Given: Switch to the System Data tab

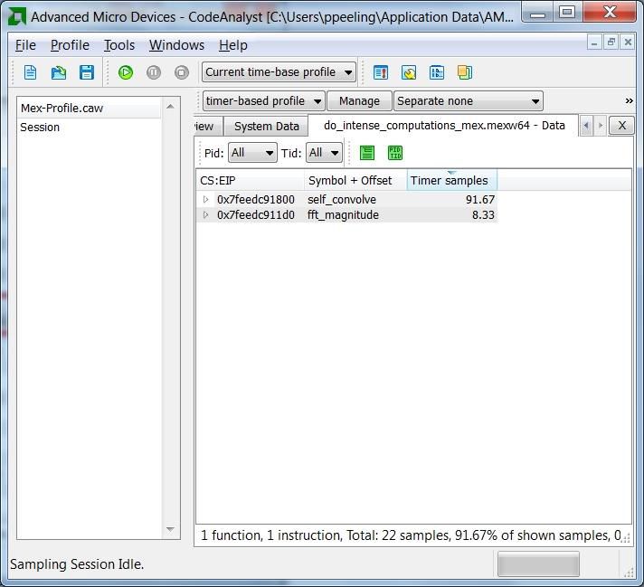Looking at the screenshot, I should click(x=266, y=126).
